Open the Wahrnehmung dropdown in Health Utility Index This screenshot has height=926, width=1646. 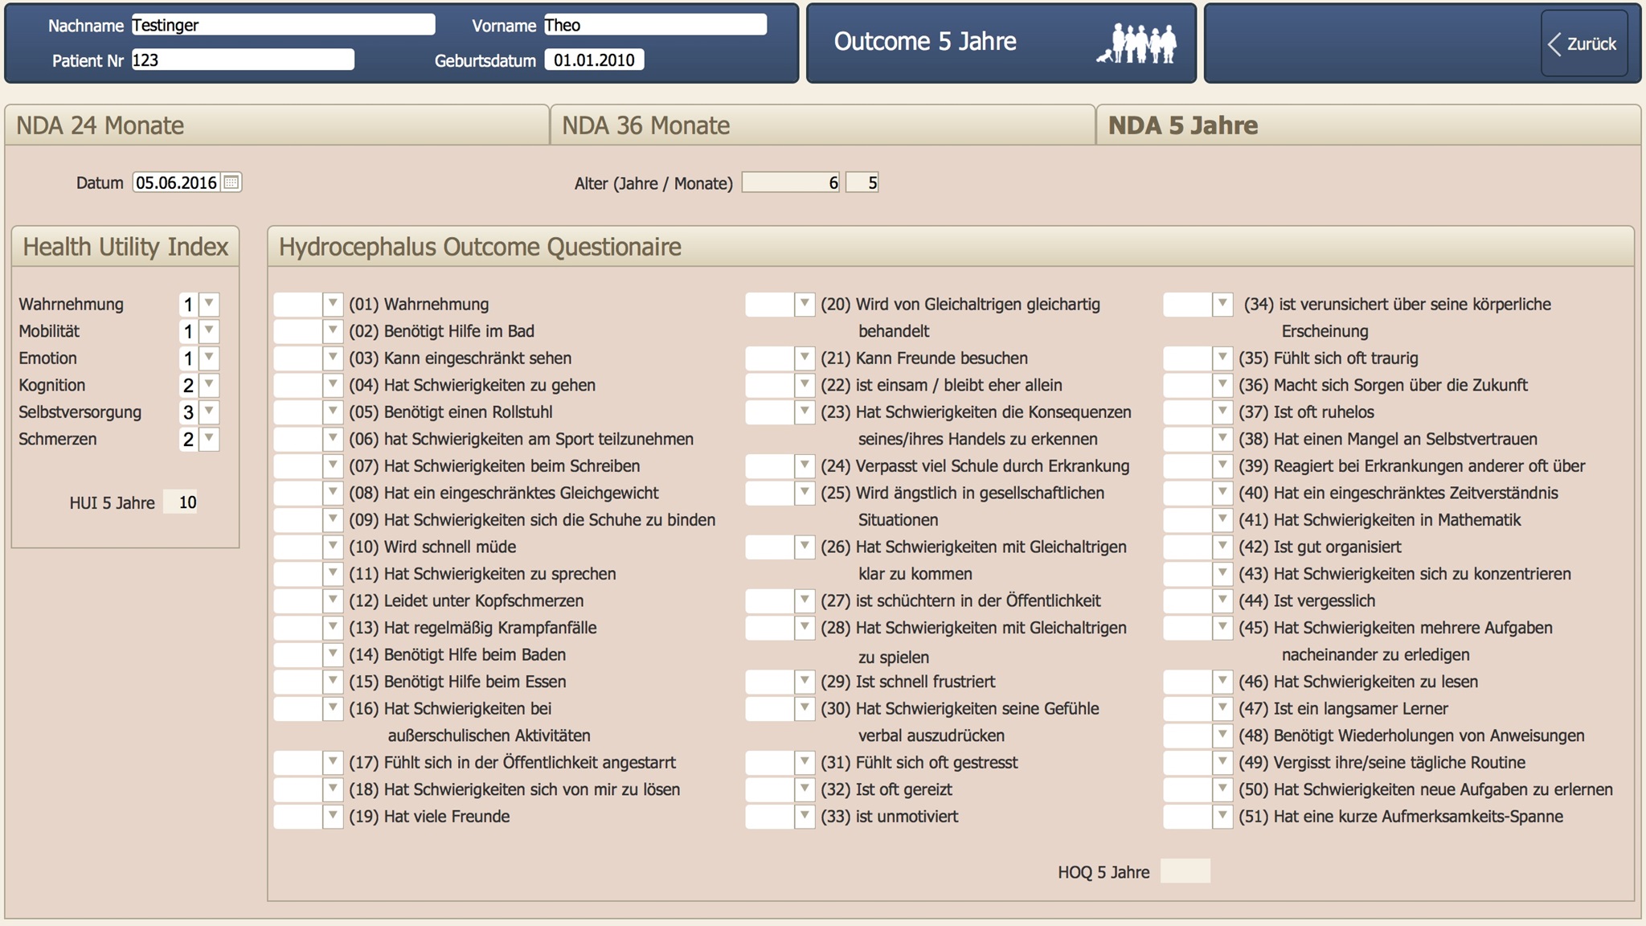click(209, 304)
